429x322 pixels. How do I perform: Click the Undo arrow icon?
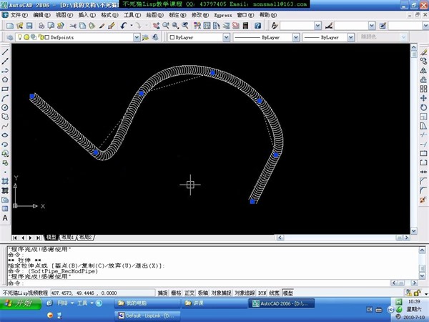pos(124,26)
